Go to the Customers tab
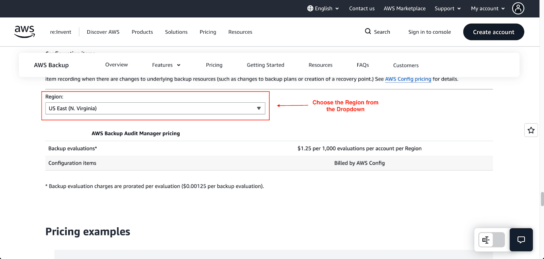544x259 pixels. pos(406,65)
